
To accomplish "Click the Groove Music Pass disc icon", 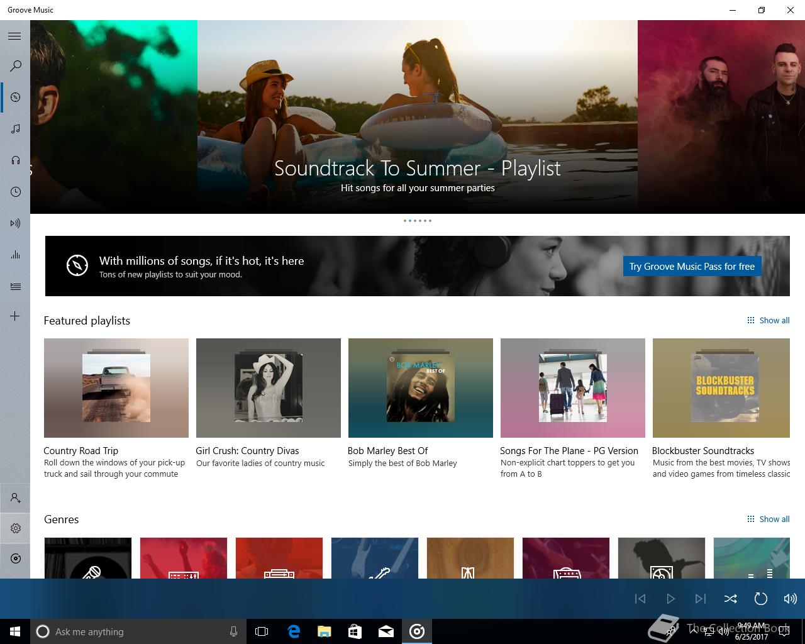I will [16, 558].
